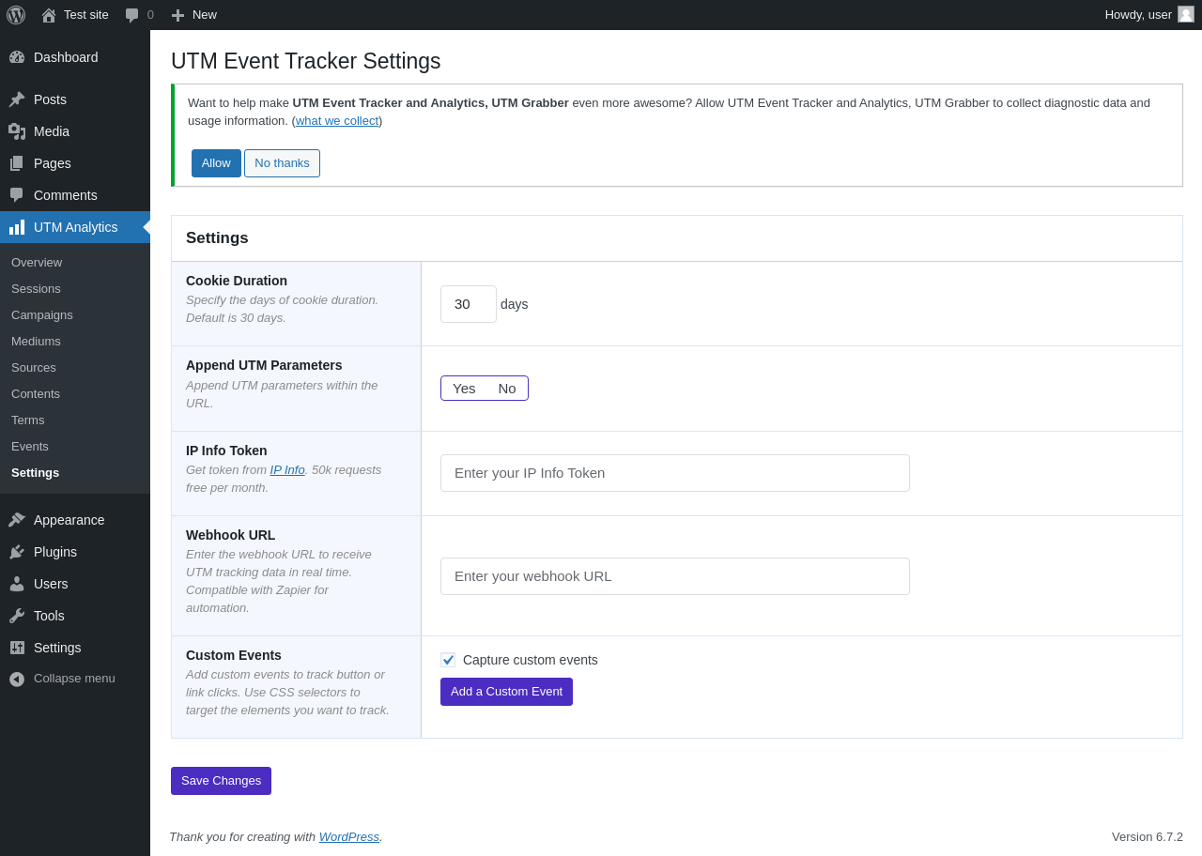Click the Test site title link

(x=86, y=15)
